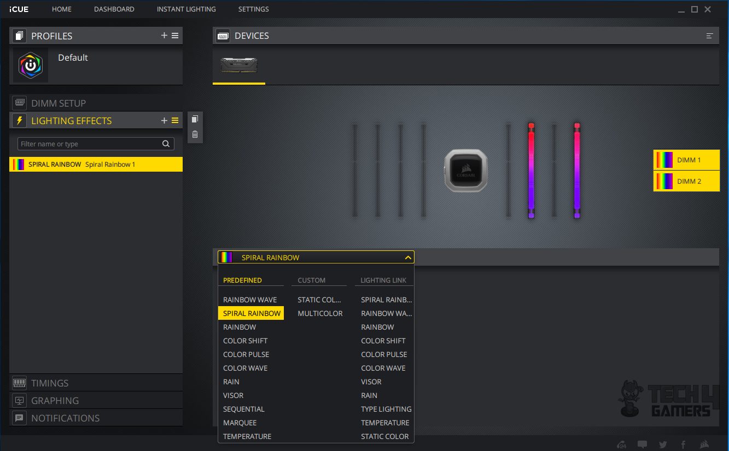
Task: Collapse the Spiral Rainbow effect dropdown
Action: pyautogui.click(x=407, y=257)
